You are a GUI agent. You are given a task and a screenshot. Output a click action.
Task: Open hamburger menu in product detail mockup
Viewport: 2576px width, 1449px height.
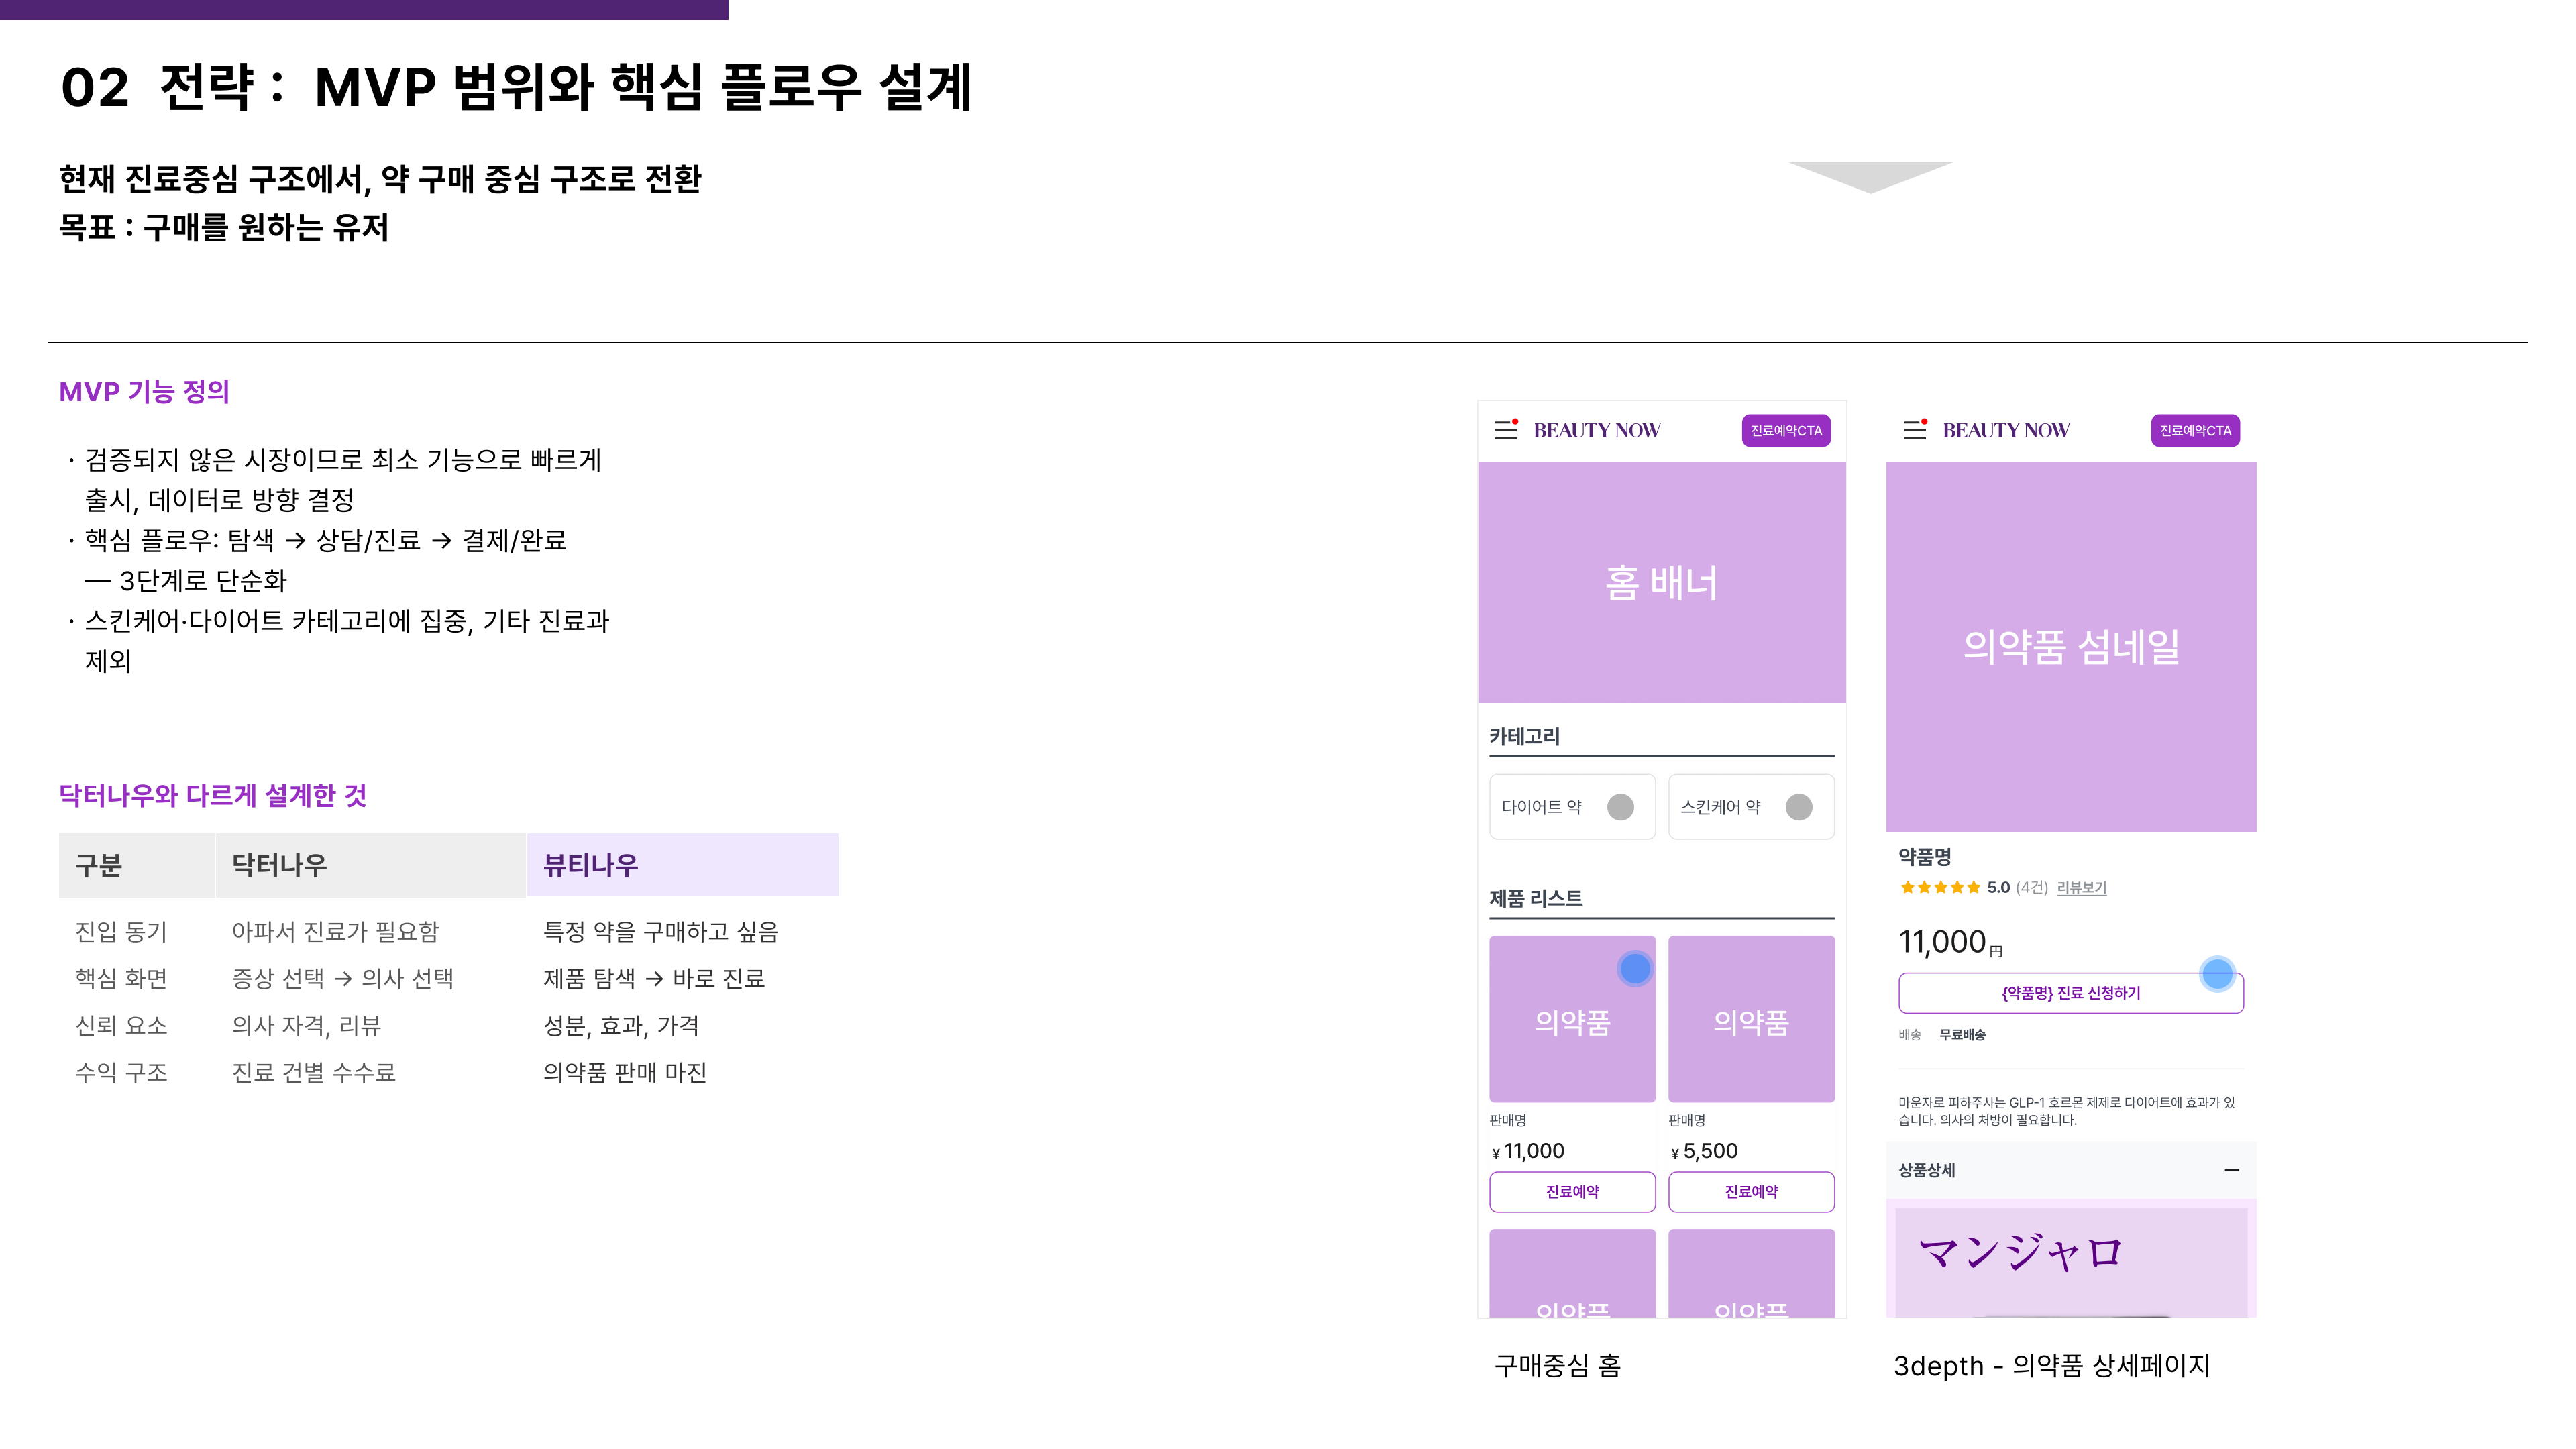pyautogui.click(x=1915, y=430)
